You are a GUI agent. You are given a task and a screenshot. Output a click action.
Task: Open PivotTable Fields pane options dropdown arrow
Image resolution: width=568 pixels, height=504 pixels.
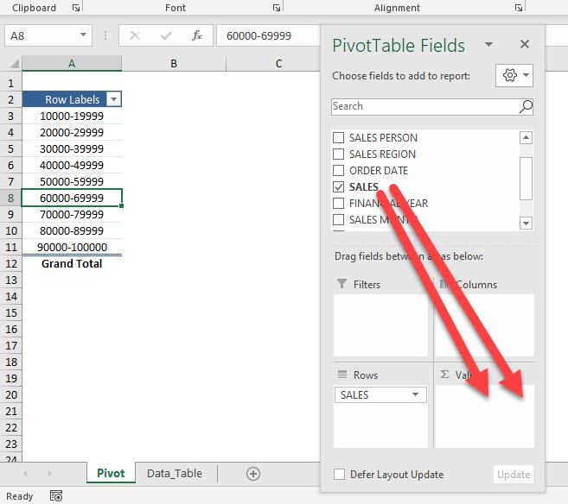click(x=488, y=45)
